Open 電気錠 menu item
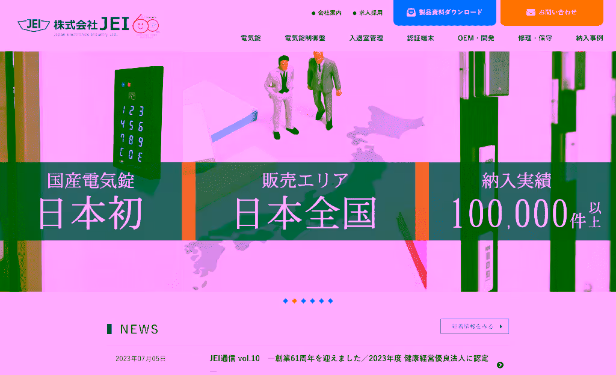The height and width of the screenshot is (375, 616). click(x=251, y=38)
